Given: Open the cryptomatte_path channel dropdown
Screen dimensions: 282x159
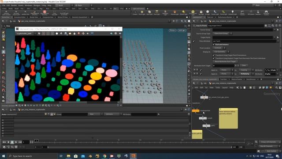Looking at the screenshot, I should click(x=26, y=34).
